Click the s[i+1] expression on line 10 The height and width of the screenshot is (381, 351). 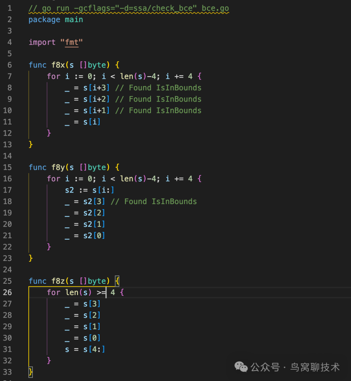tap(97, 111)
